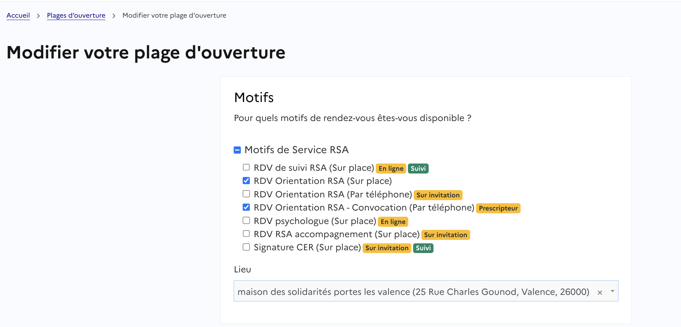Clear the selected Lieu value
The width and height of the screenshot is (681, 327).
(600, 292)
